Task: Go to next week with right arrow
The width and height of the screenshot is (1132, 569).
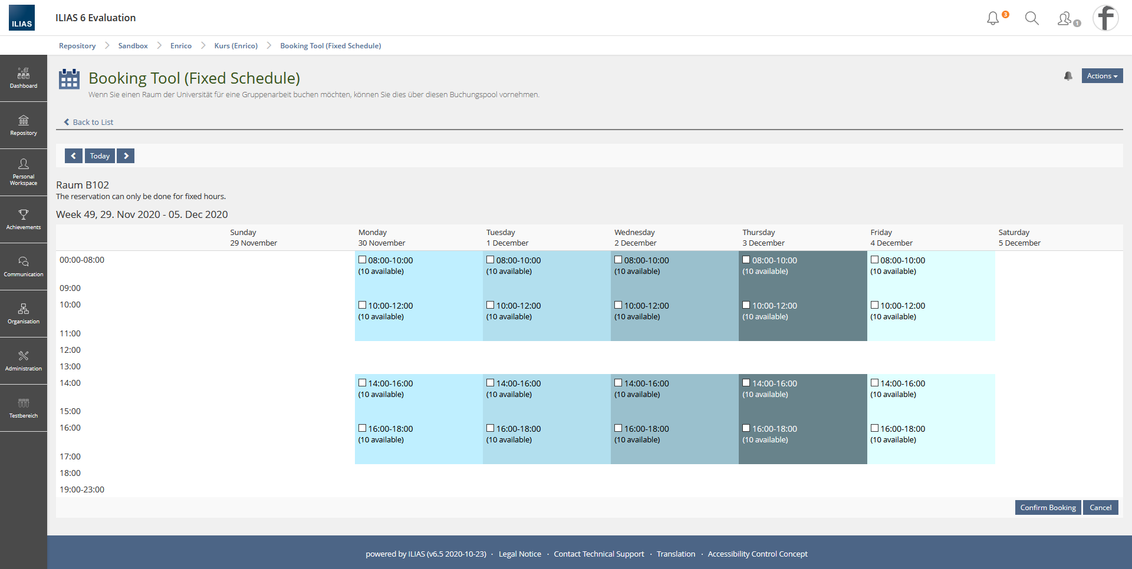Action: [126, 156]
